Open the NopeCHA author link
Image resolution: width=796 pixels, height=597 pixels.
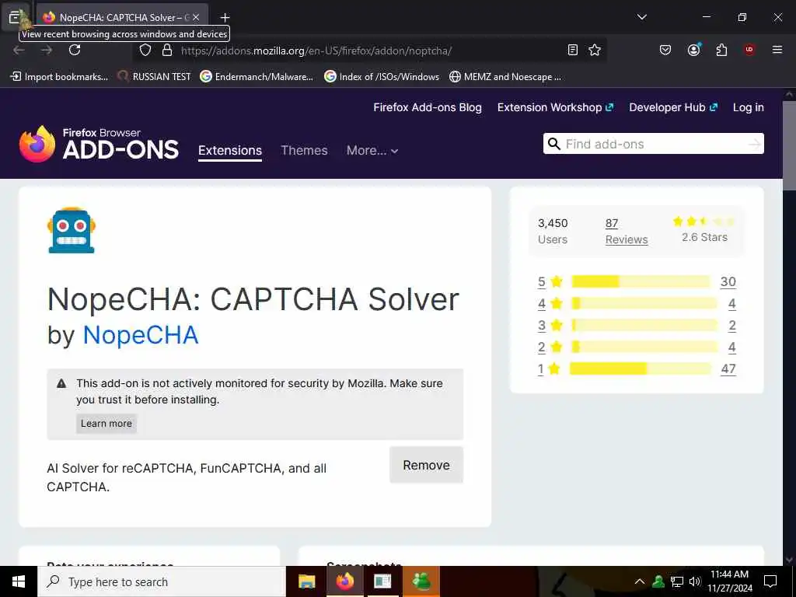(140, 335)
